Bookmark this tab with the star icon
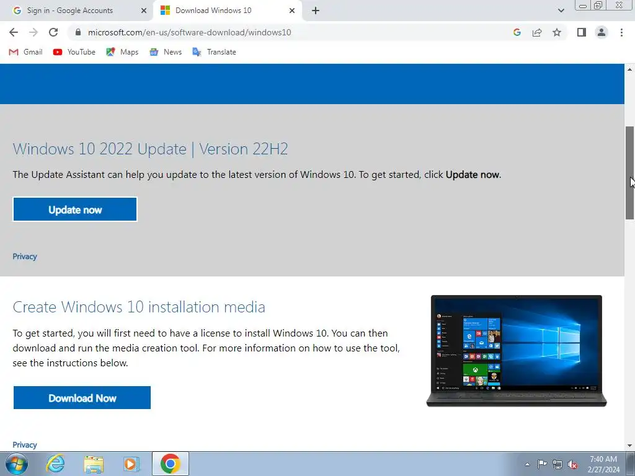The width and height of the screenshot is (635, 476). point(557,32)
